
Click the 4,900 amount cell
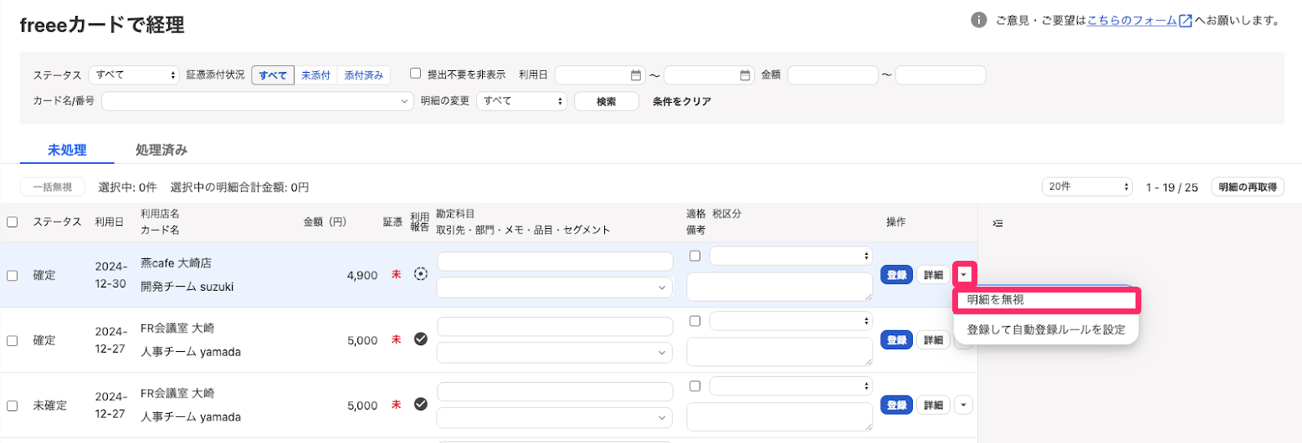pyautogui.click(x=361, y=275)
